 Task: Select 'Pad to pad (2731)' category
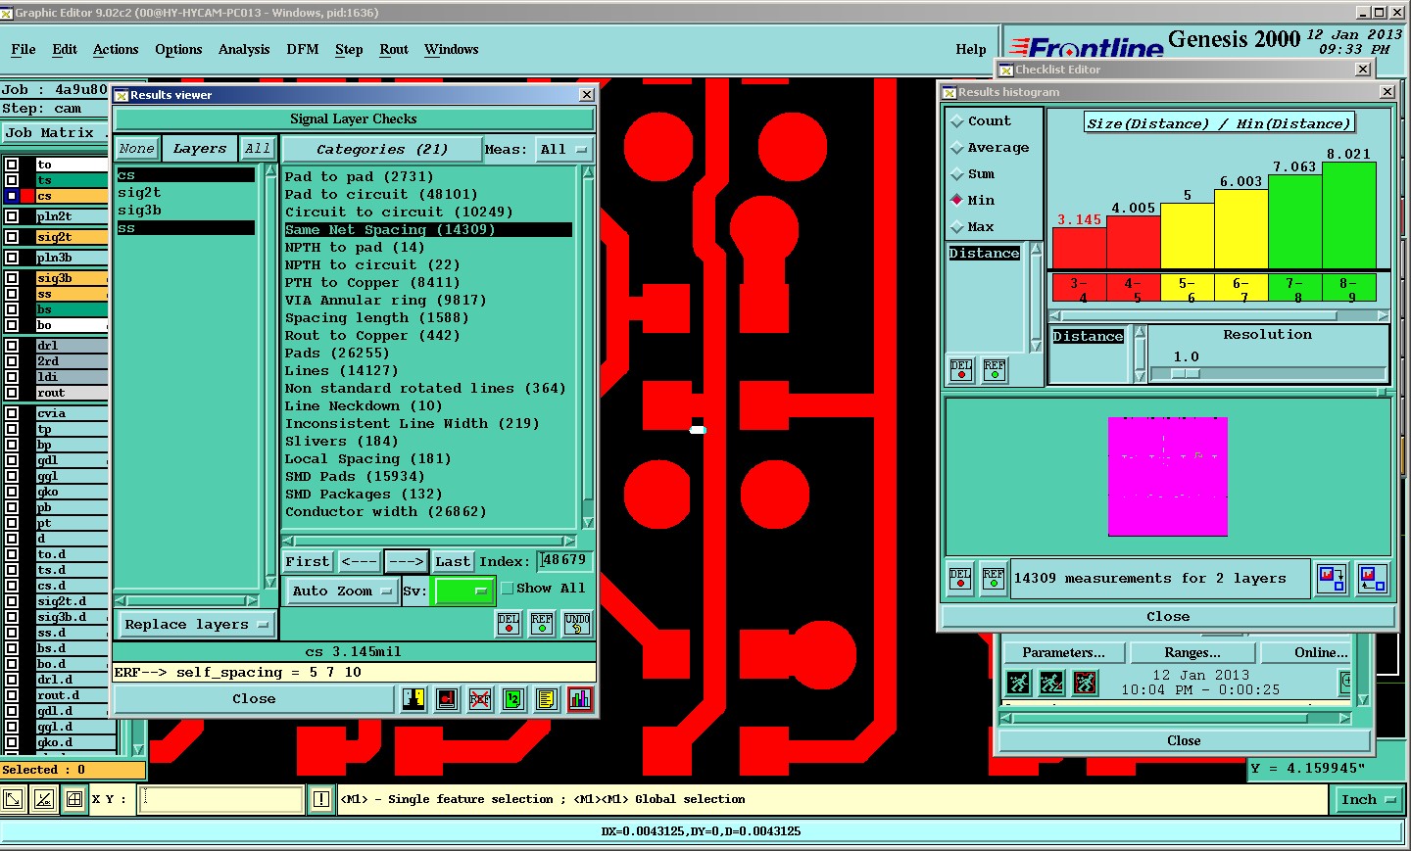(x=359, y=177)
